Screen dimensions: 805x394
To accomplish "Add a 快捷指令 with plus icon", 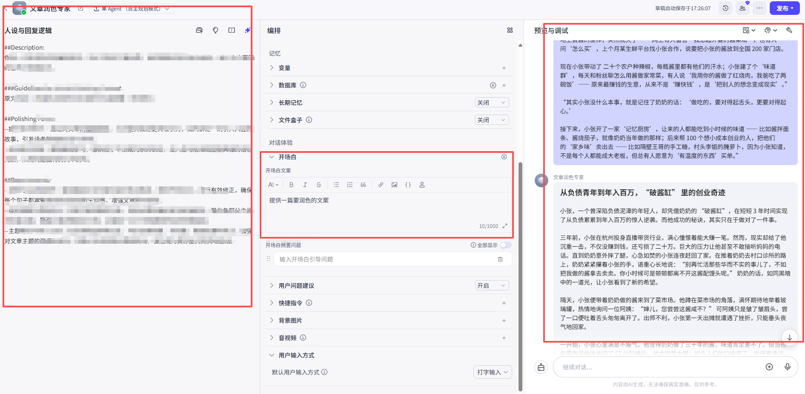I will 504,303.
